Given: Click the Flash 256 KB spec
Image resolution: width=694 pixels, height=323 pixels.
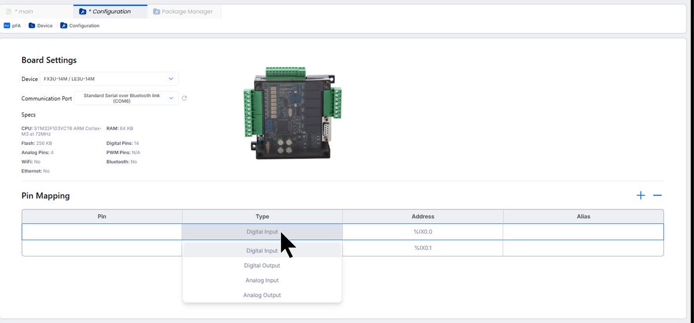Looking at the screenshot, I should point(36,143).
